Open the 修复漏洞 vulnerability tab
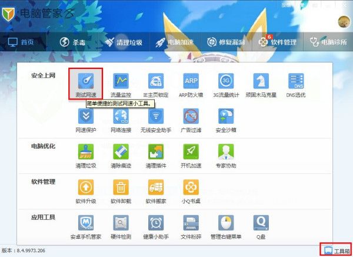The height and width of the screenshot is (257, 353). [x=226, y=42]
